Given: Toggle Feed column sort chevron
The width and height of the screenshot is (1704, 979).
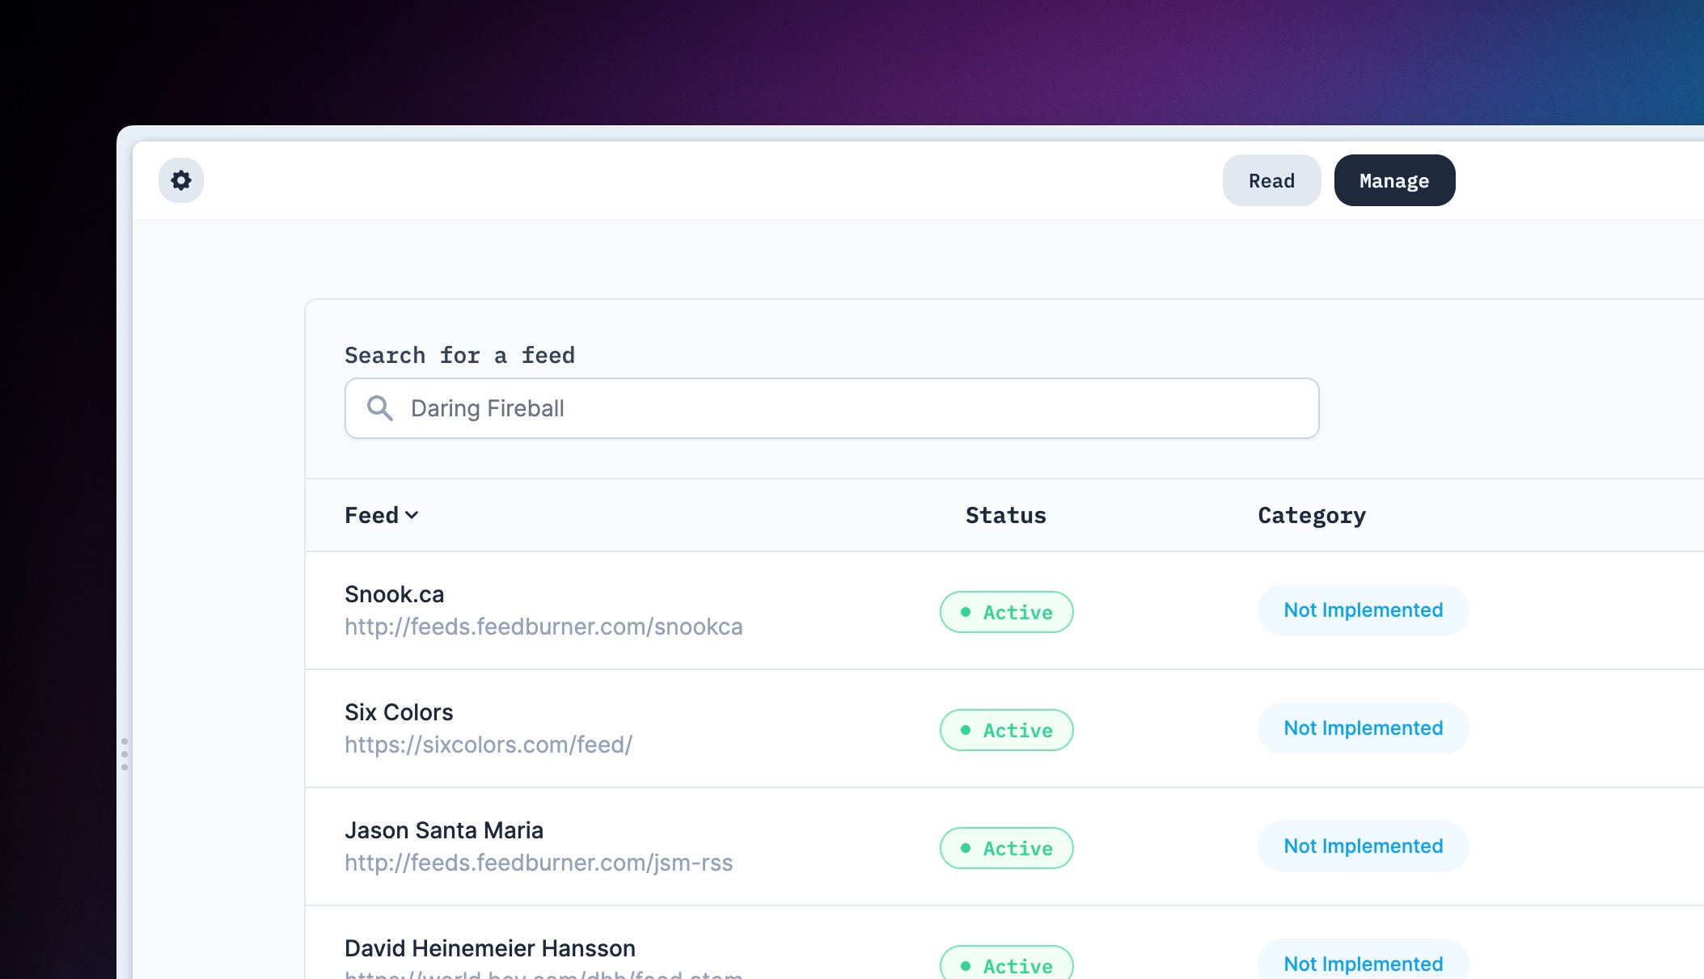Looking at the screenshot, I should [x=412, y=515].
